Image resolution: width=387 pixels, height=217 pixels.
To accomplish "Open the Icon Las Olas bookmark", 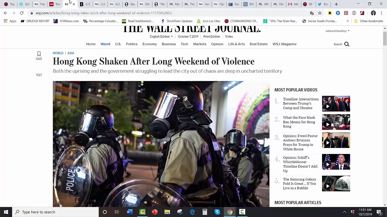I will pyautogui.click(x=208, y=21).
